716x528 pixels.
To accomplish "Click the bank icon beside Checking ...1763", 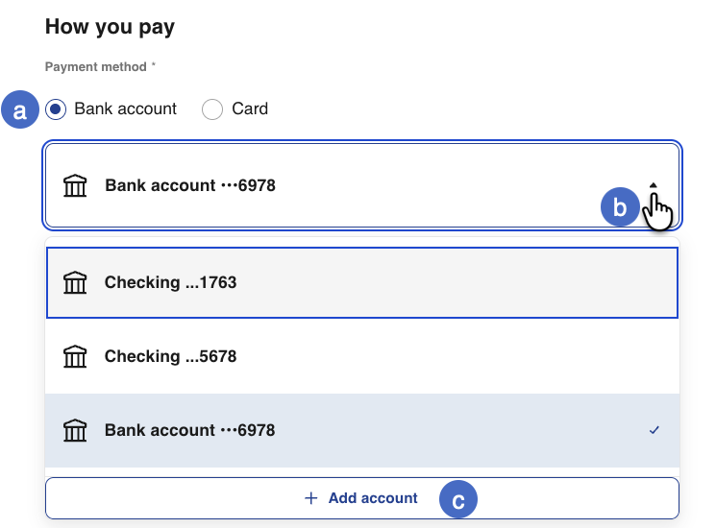I will 74,283.
